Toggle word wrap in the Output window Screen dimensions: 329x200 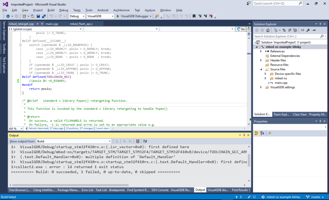[145, 141]
